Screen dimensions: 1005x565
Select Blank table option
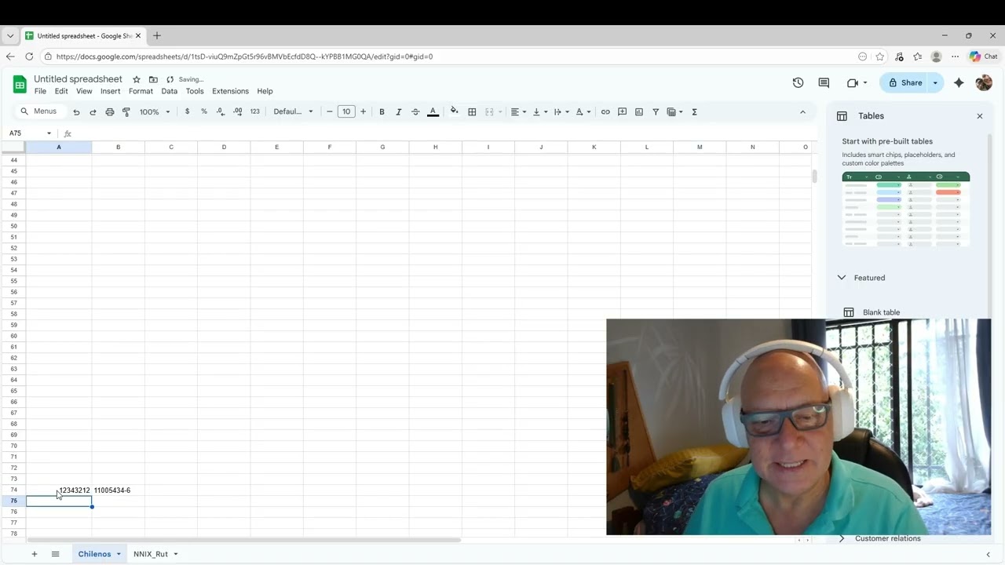pyautogui.click(x=881, y=312)
